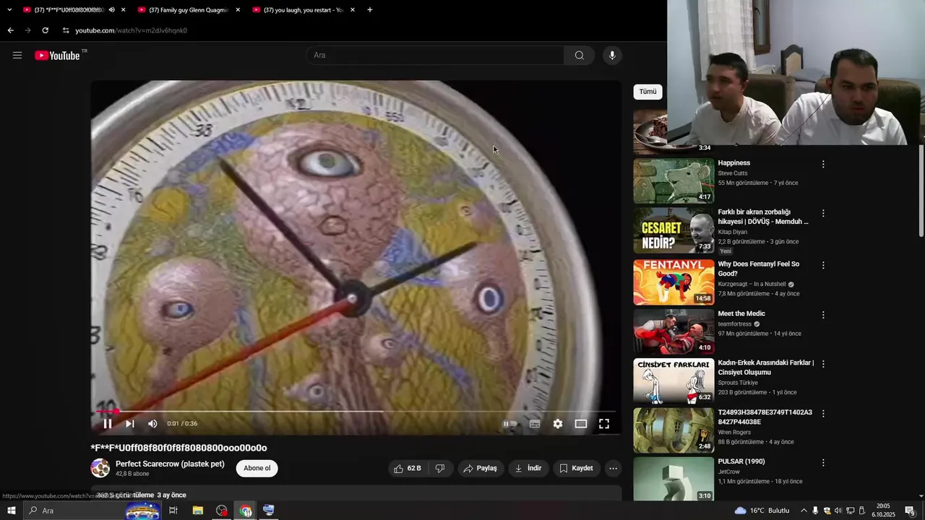The width and height of the screenshot is (925, 520).
Task: Switch to theater mode view
Action: pos(581,424)
